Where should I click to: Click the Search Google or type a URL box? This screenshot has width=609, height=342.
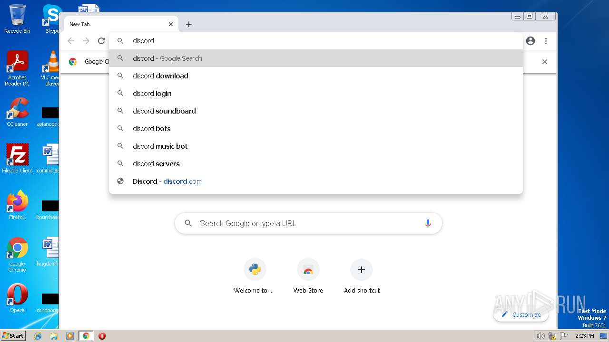[308, 223]
